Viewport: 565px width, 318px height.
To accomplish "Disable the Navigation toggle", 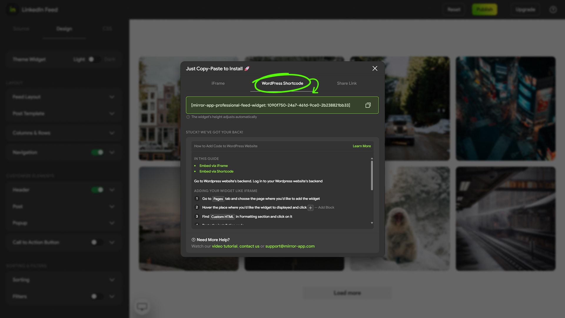I will tap(97, 152).
